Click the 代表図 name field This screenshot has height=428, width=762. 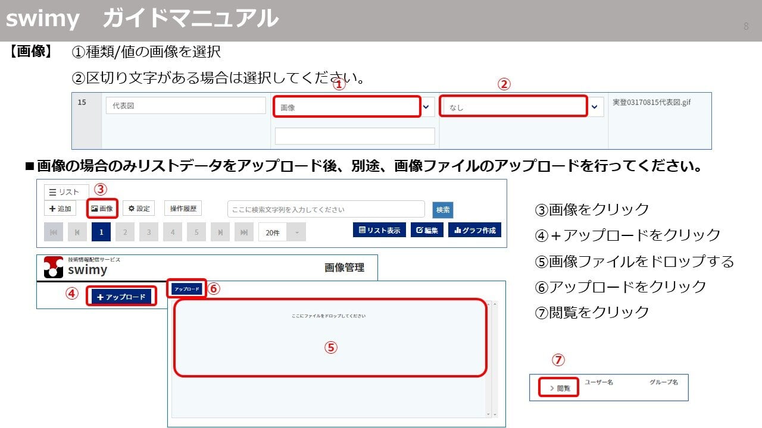[x=186, y=106]
